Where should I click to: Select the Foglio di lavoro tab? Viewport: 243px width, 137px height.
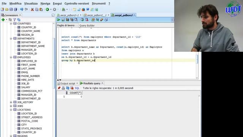(66, 25)
